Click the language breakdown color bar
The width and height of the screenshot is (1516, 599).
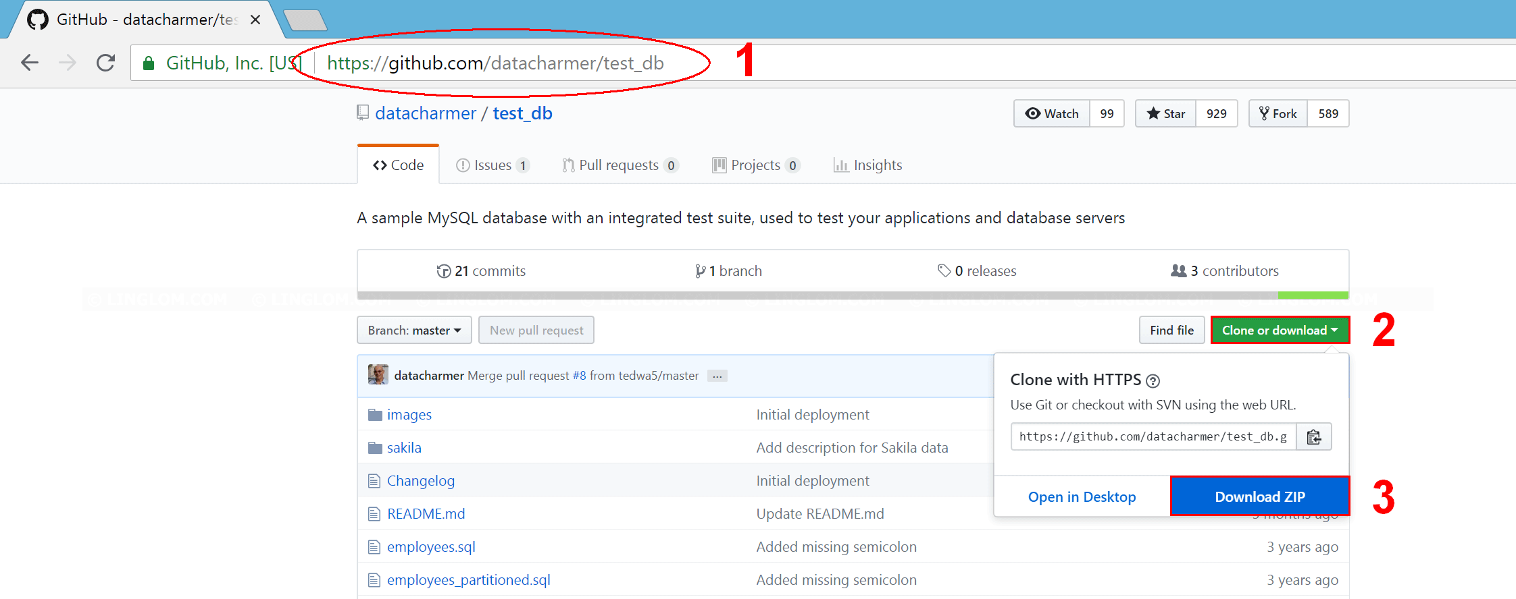coord(853,295)
